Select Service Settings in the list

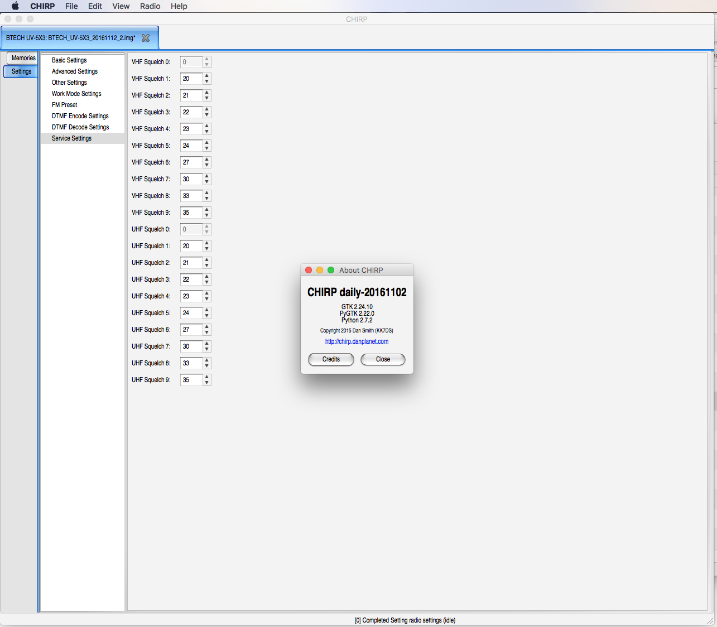point(83,138)
